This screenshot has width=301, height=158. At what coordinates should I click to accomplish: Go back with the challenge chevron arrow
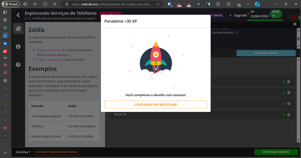pyautogui.click(x=18, y=15)
